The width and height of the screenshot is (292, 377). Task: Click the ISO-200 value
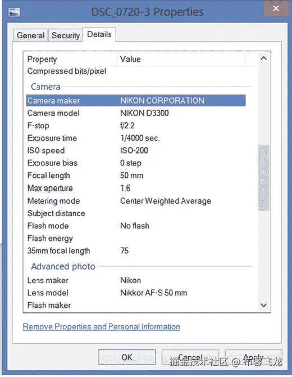pos(134,150)
